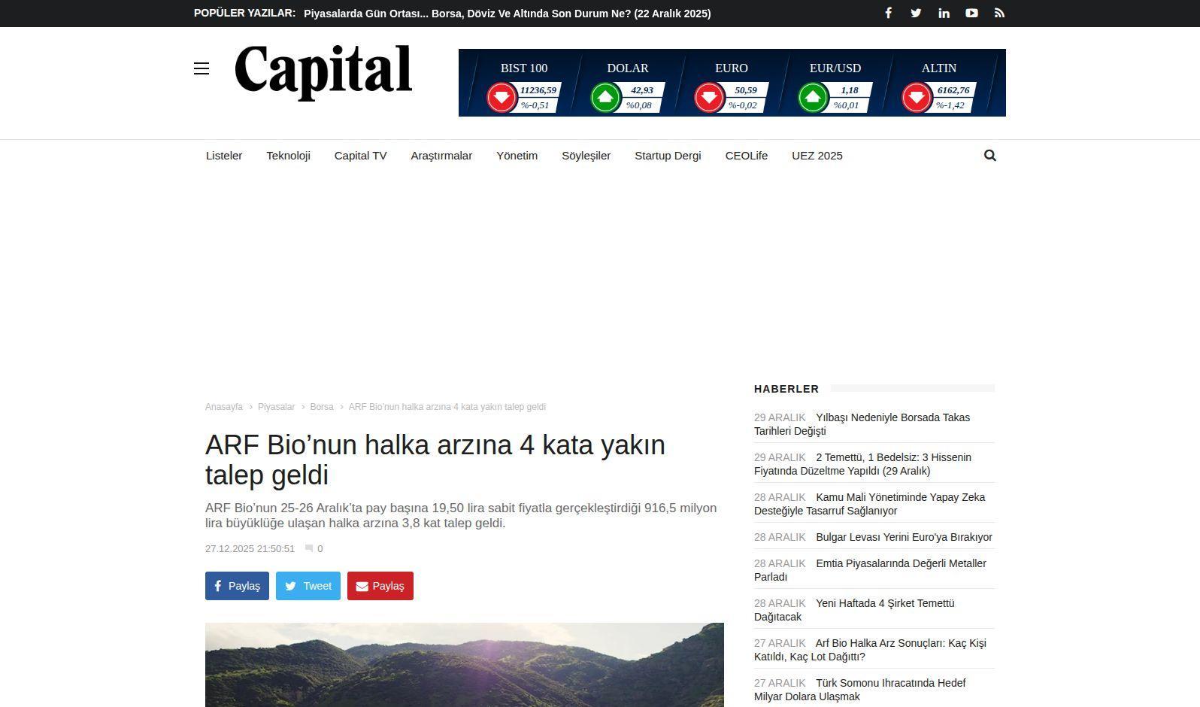Click the Facebook icon in top bar
The width and height of the screenshot is (1200, 707).
[x=888, y=14]
